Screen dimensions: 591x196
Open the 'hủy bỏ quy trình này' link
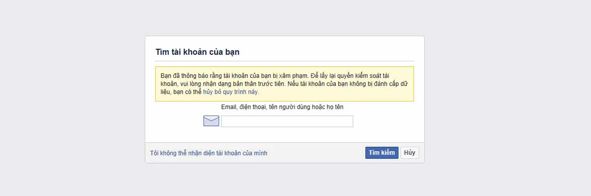pyautogui.click(x=231, y=92)
